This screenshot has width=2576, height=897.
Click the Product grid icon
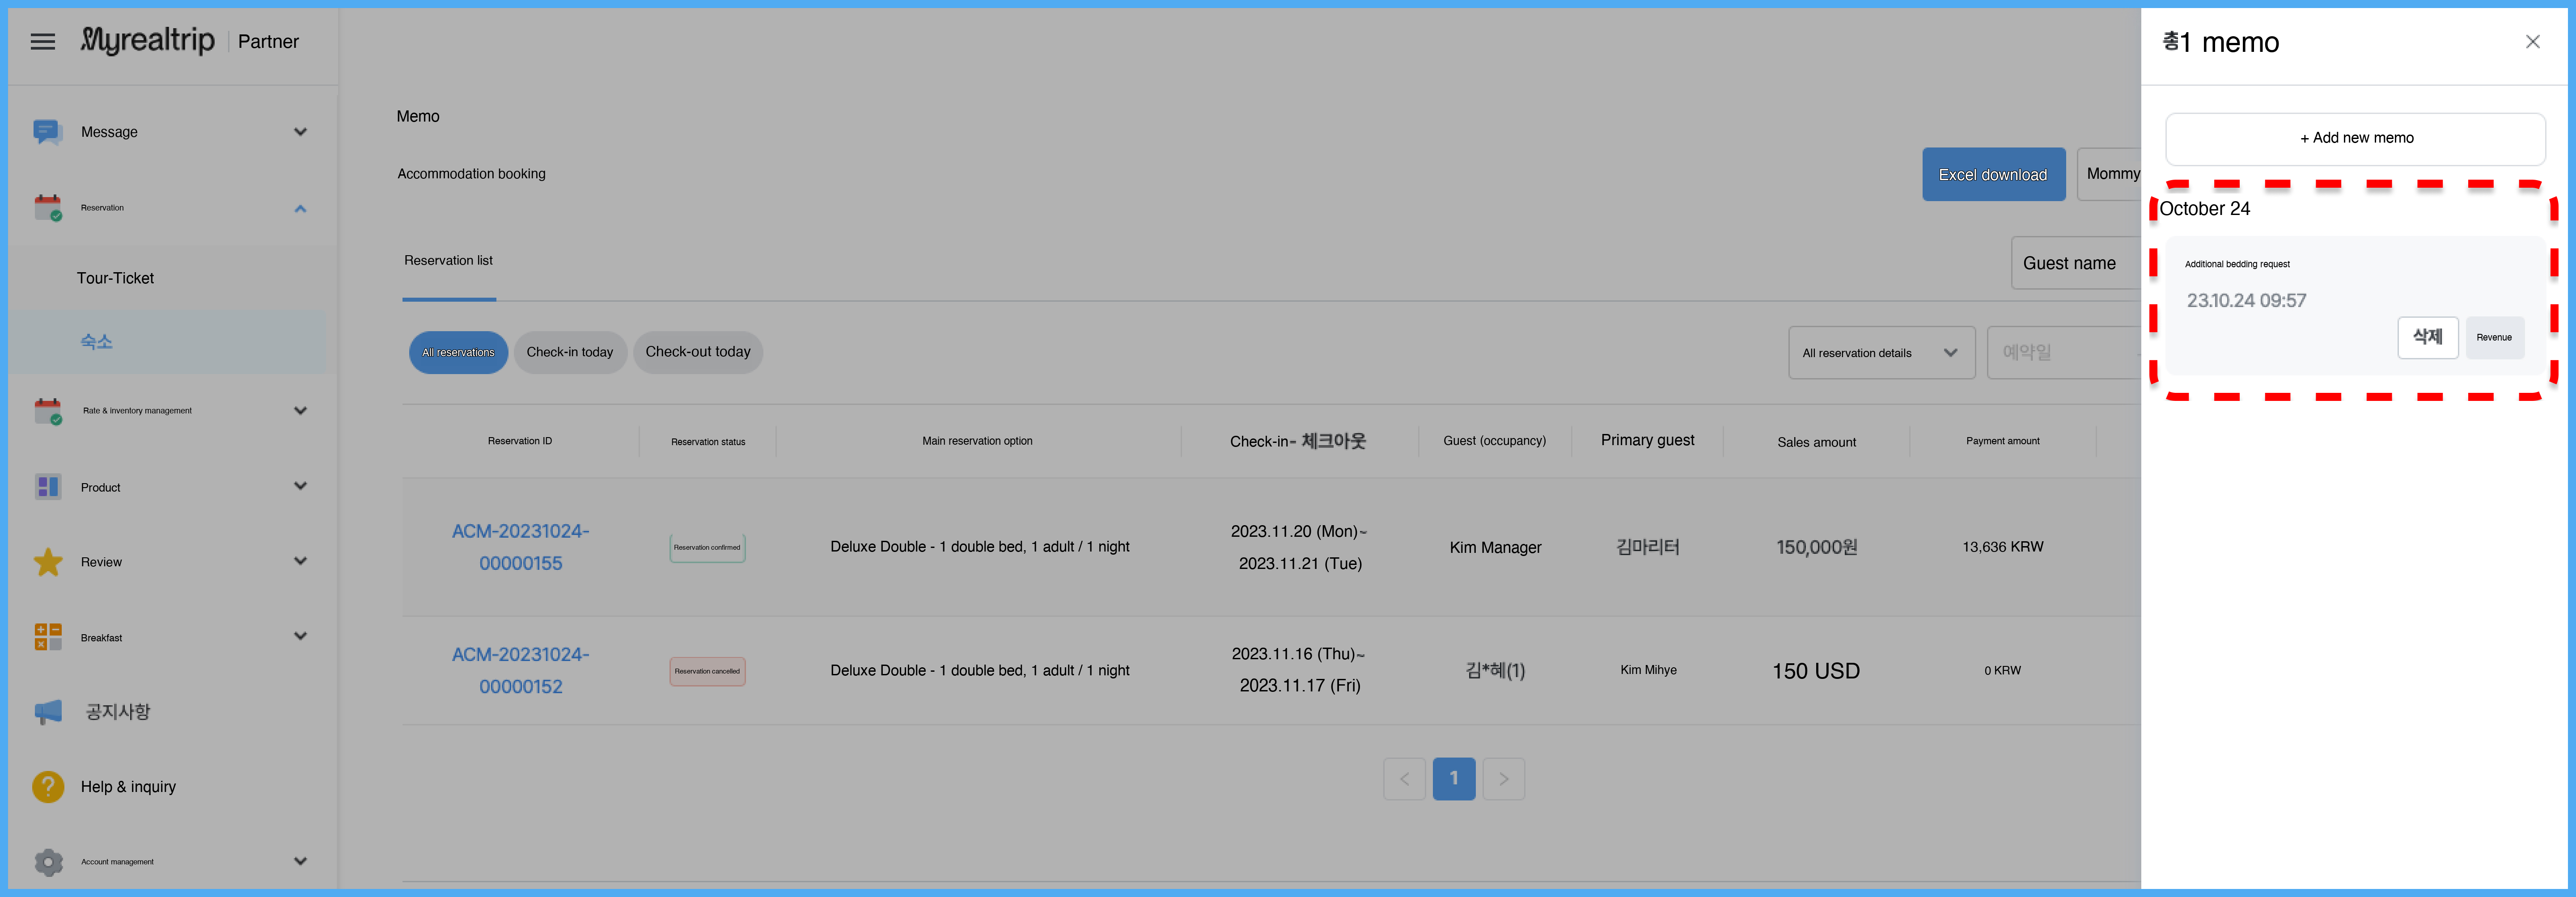click(47, 486)
